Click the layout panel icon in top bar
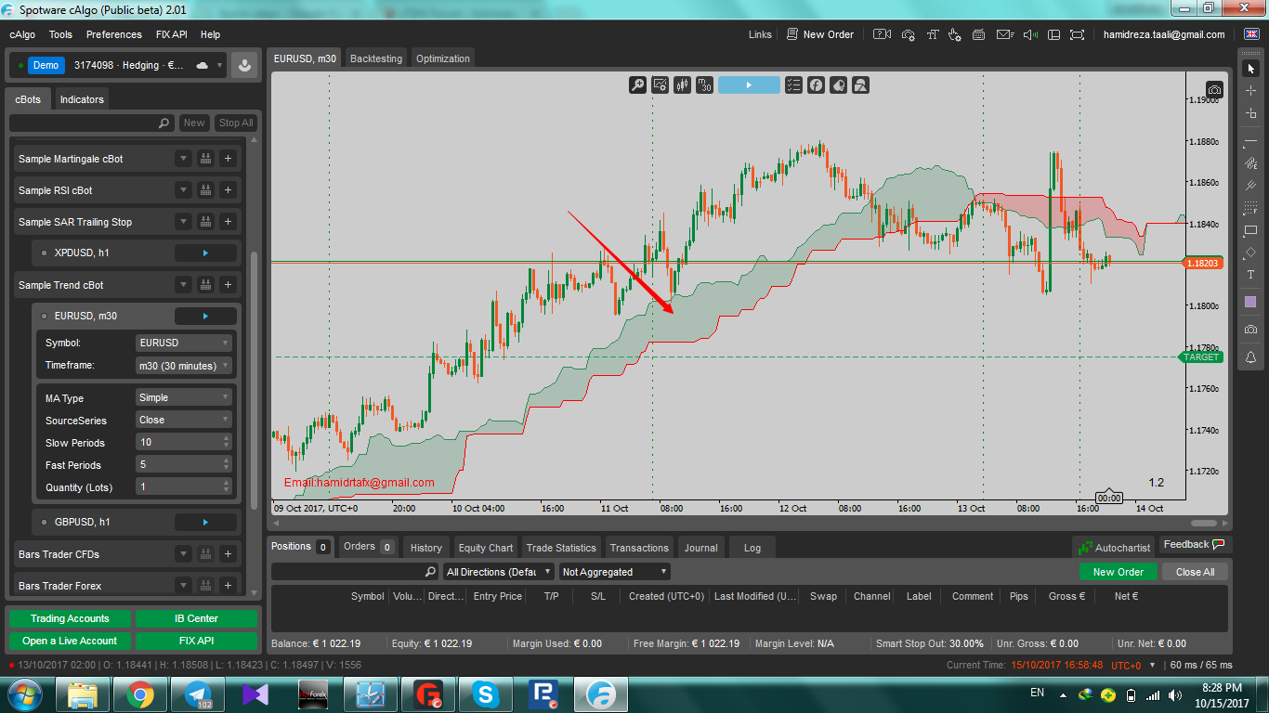Screen dimensions: 1269x713 click(x=1053, y=34)
